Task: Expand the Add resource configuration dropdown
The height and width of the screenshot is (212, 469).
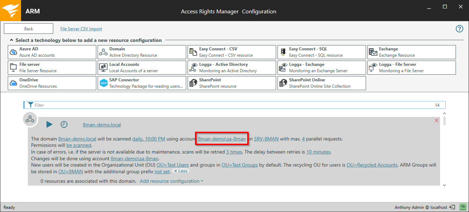Action: click(x=171, y=181)
